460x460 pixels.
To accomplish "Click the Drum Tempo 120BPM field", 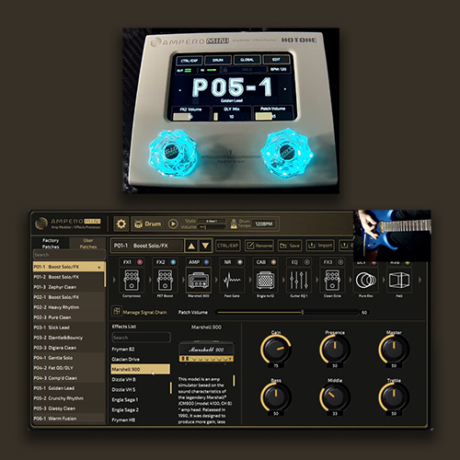I will tap(264, 224).
